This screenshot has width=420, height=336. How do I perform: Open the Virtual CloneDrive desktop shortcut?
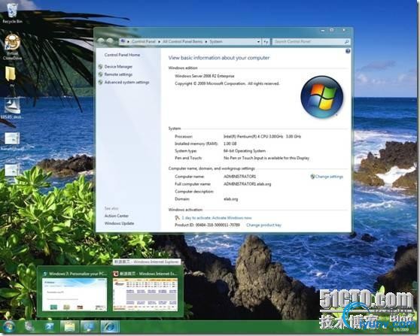click(x=12, y=47)
